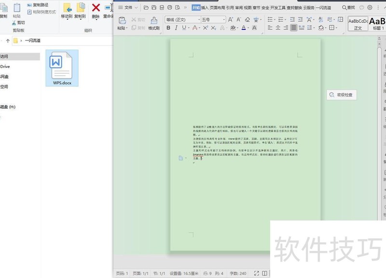Expand Copy To (复制到) dropdown in Explorer
This screenshot has height=278, width=386.
pyautogui.click(x=80, y=19)
